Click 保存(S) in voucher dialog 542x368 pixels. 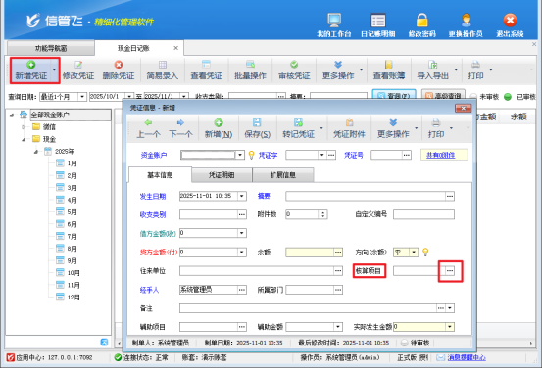pyautogui.click(x=257, y=128)
